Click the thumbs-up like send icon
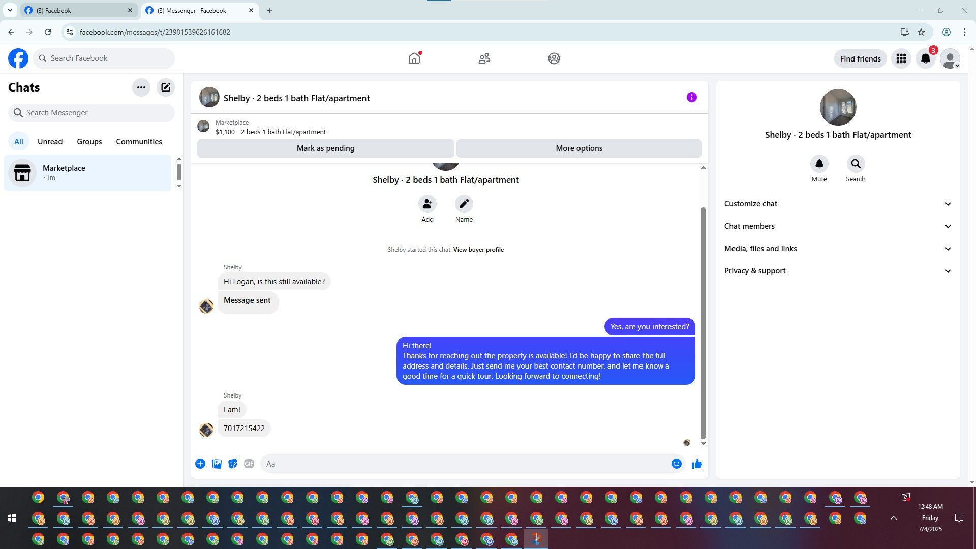Image resolution: width=976 pixels, height=549 pixels. (696, 464)
